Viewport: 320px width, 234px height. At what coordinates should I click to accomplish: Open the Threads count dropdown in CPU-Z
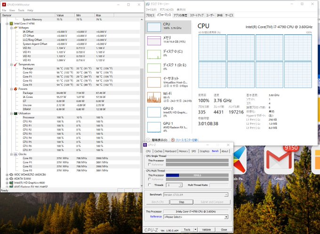174,185
